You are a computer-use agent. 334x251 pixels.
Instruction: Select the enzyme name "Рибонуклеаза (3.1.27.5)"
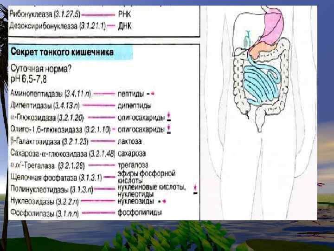(45, 14)
